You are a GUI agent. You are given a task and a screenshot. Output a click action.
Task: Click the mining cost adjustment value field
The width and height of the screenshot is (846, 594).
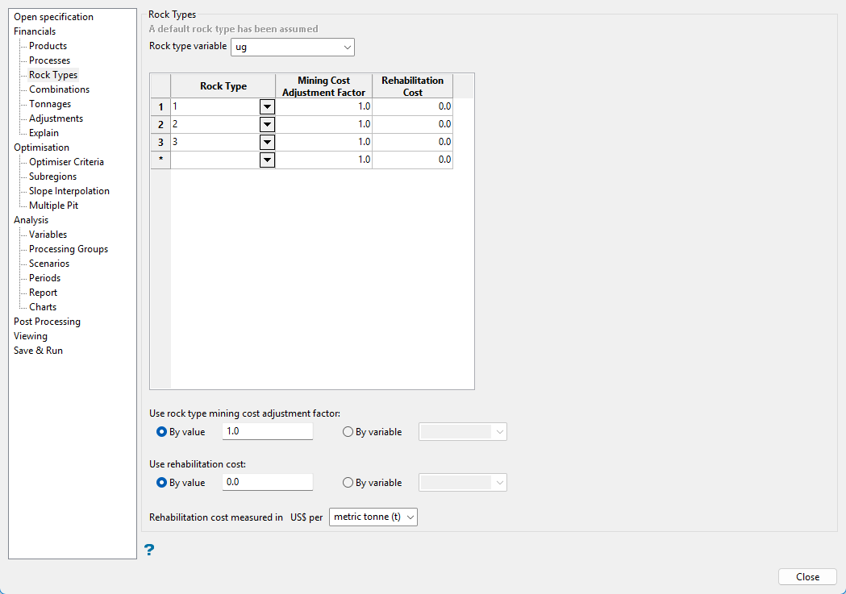(x=267, y=432)
